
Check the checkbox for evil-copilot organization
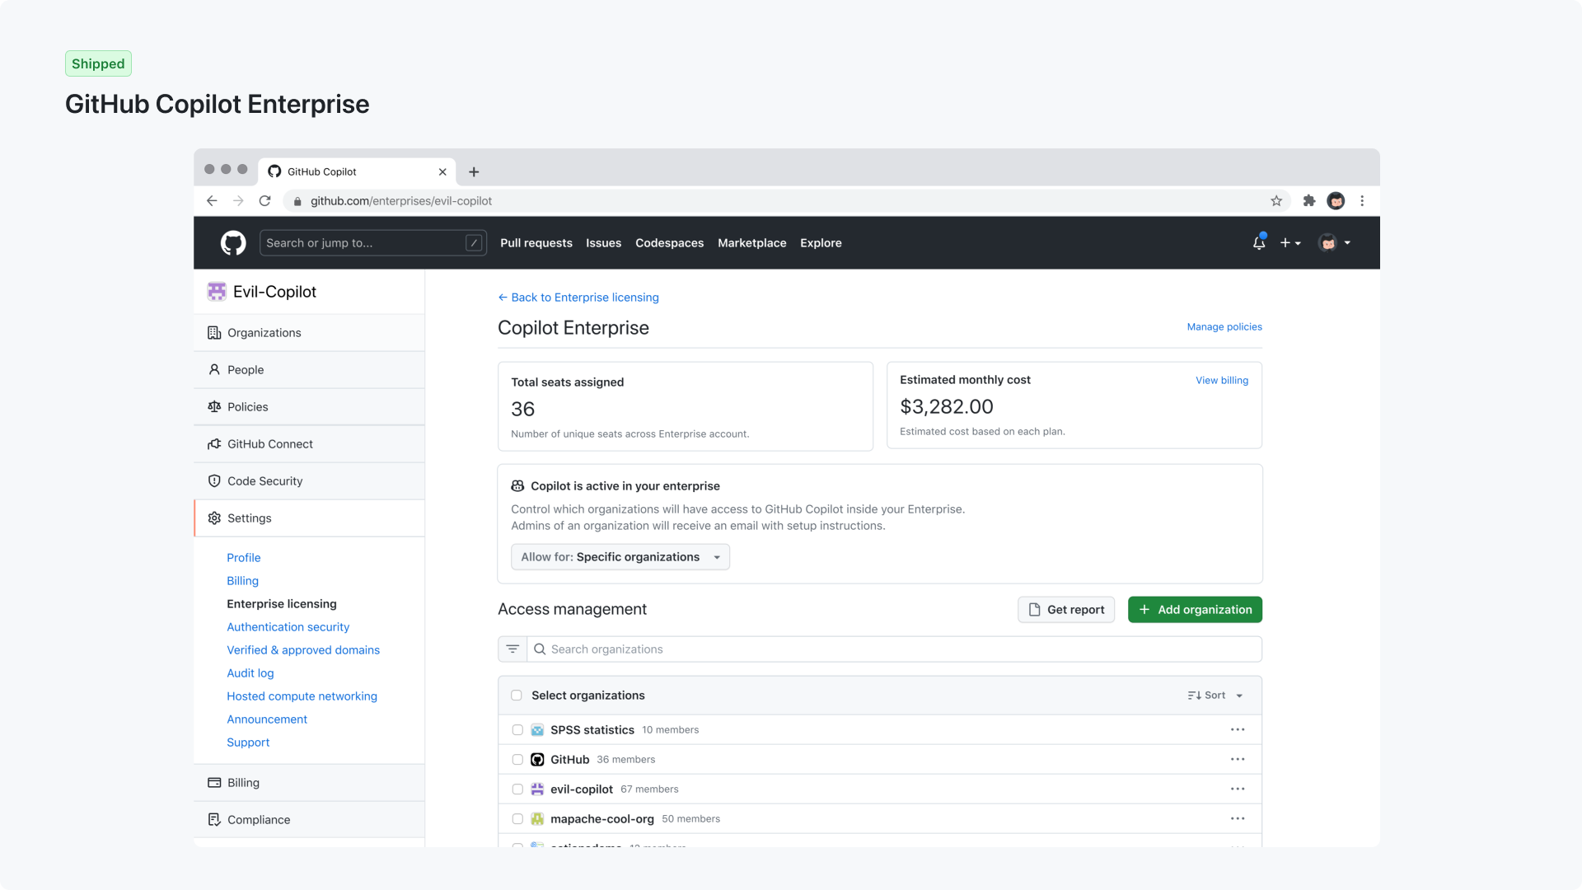(x=517, y=789)
